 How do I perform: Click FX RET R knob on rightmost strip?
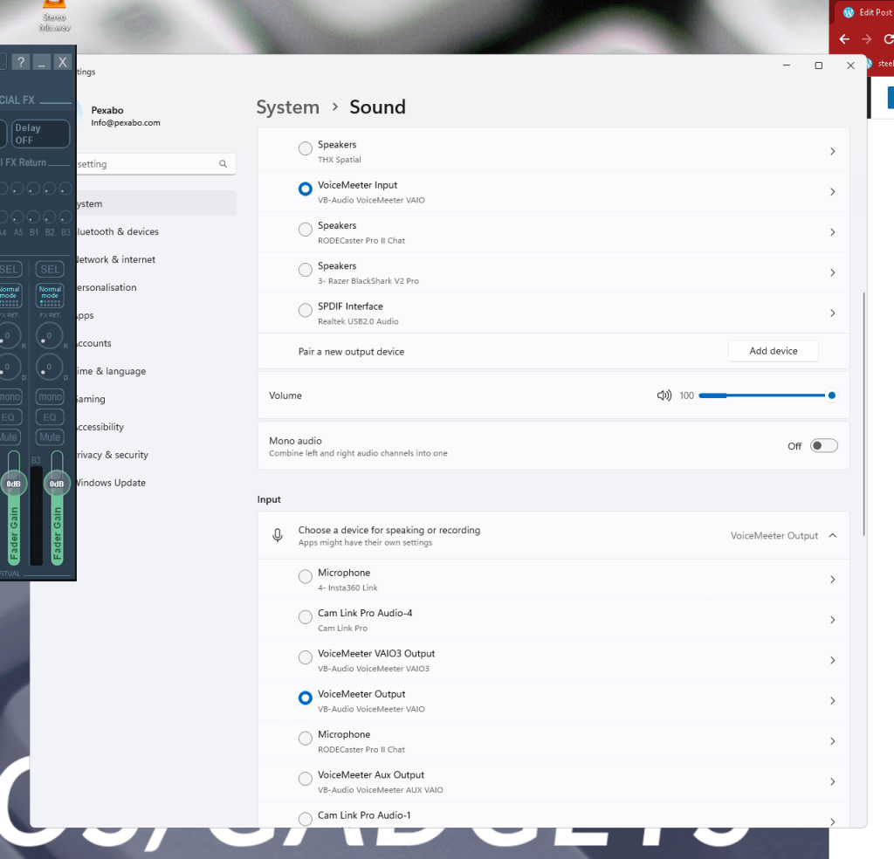click(49, 336)
